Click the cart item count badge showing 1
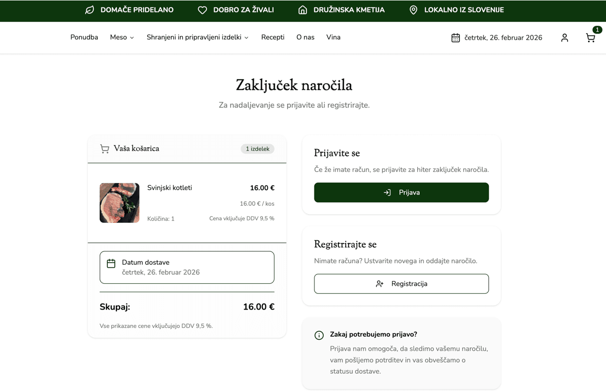The width and height of the screenshot is (606, 391). [x=598, y=29]
